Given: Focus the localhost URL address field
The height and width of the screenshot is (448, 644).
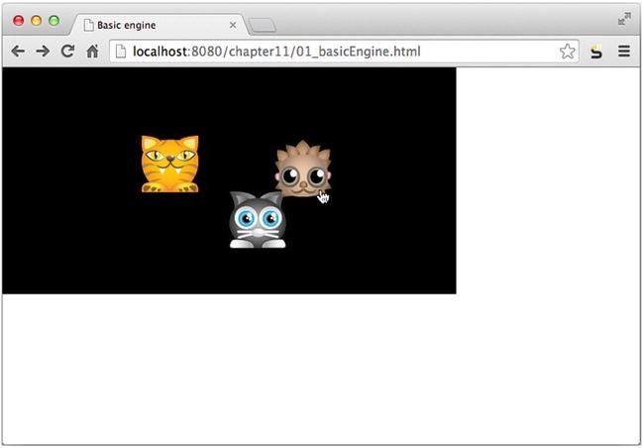Looking at the screenshot, I should pos(344,52).
